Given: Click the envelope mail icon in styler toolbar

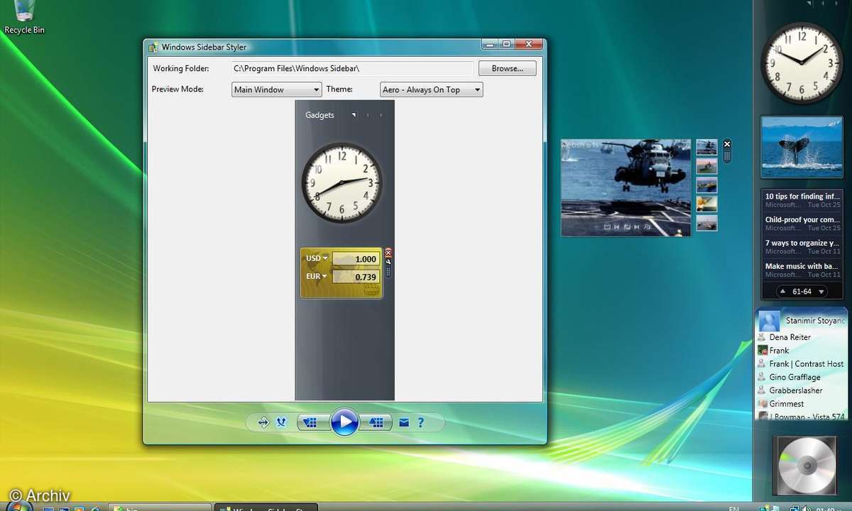Looking at the screenshot, I should pos(404,422).
